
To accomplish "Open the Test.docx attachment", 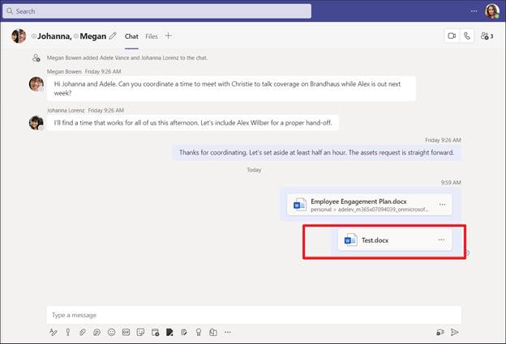I will (395, 240).
